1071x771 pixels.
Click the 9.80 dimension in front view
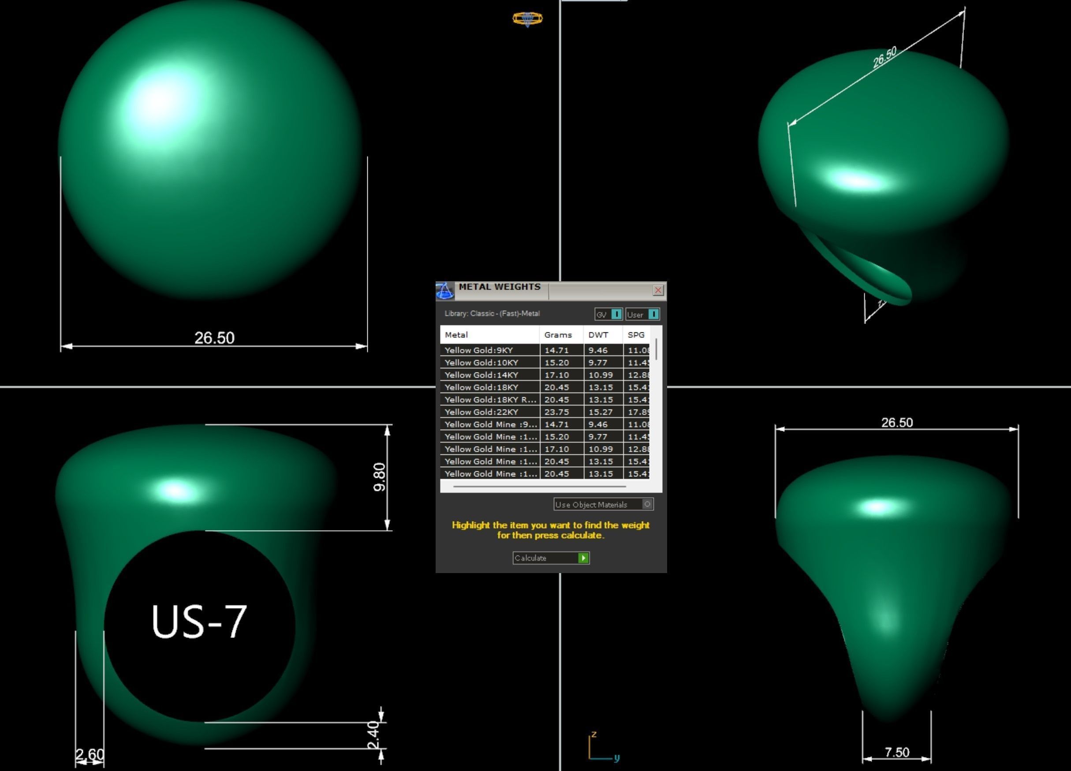(x=379, y=477)
